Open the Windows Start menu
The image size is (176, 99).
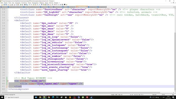click(x=2, y=97)
